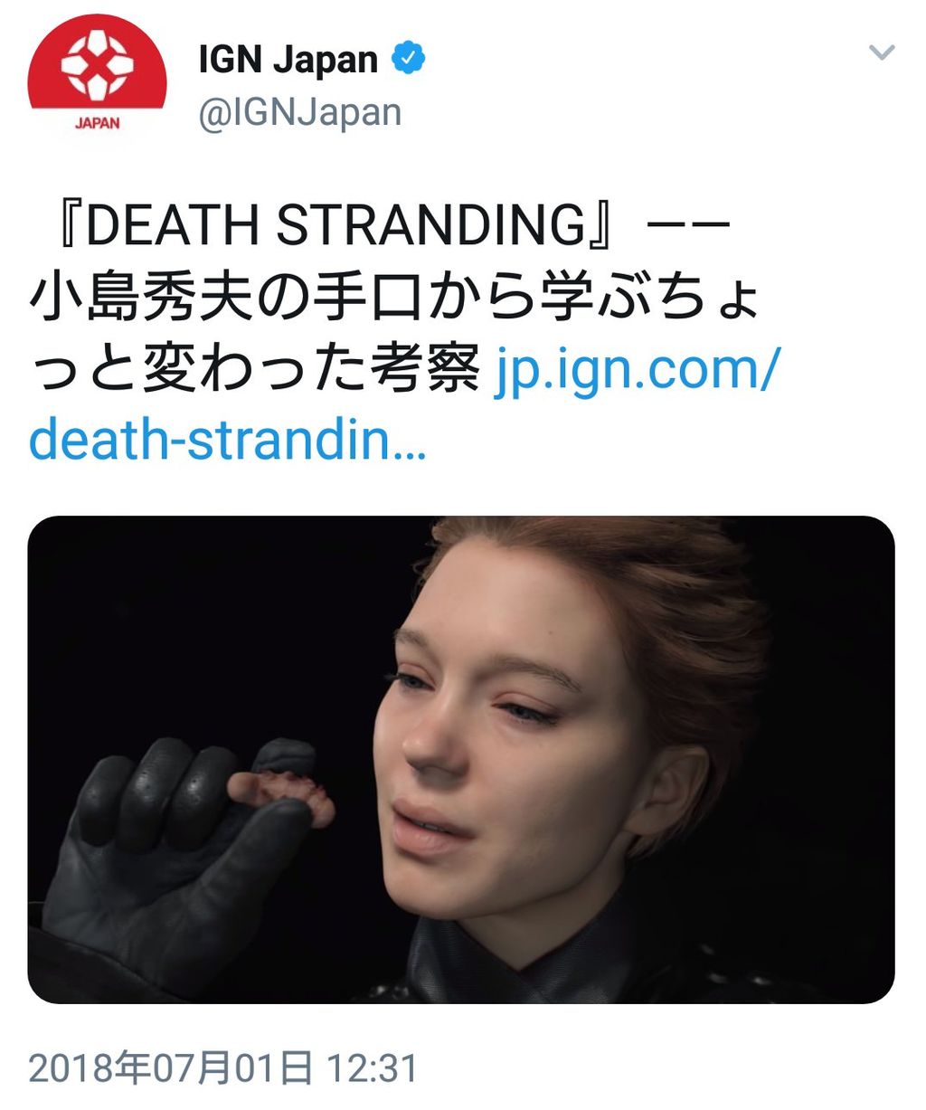Click the 12:31 time portion

point(373,1068)
